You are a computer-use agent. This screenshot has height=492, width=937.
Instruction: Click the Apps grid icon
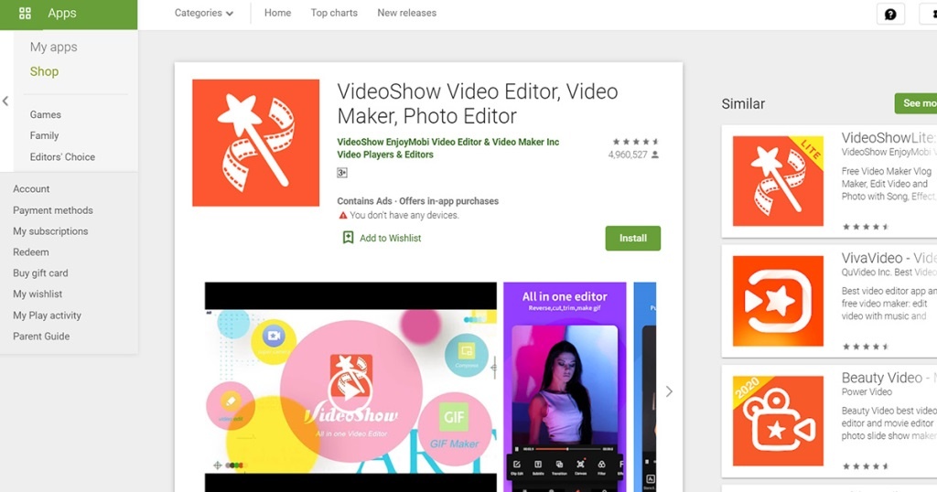pyautogui.click(x=25, y=14)
